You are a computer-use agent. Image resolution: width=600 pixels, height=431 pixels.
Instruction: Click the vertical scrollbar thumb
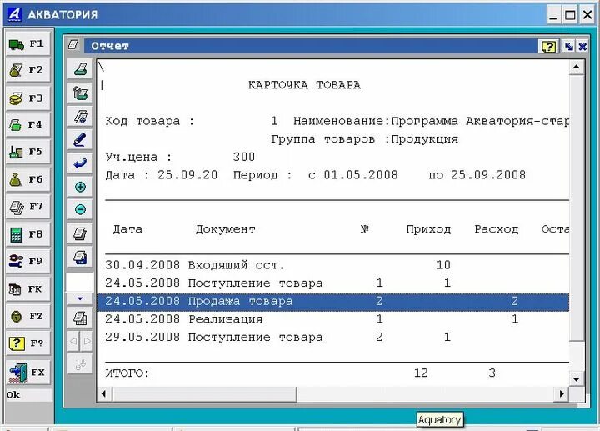pos(577,208)
